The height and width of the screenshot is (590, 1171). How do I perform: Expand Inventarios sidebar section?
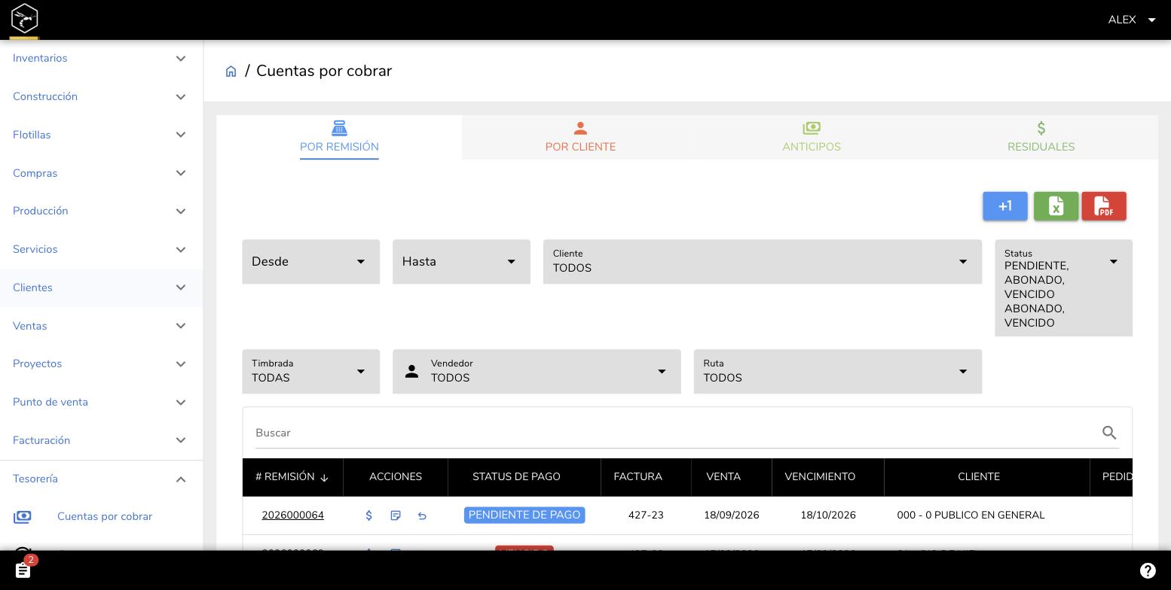point(101,58)
